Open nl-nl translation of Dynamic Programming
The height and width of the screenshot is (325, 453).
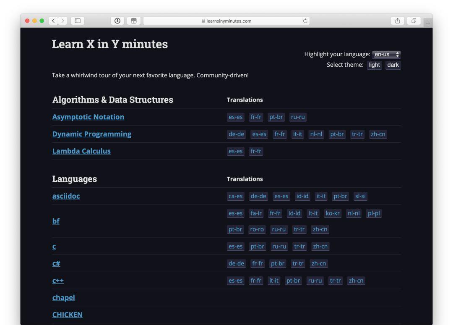coord(316,134)
